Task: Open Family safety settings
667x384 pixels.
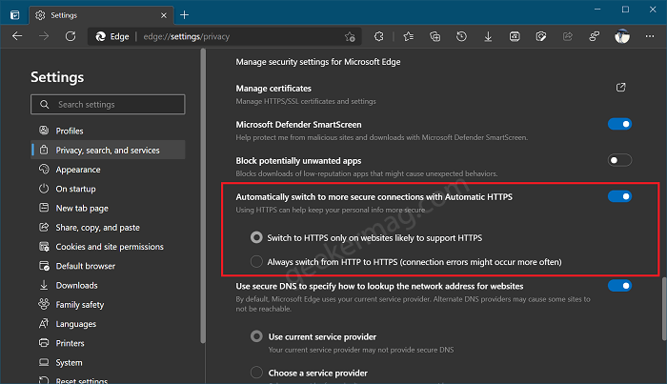Action: click(108, 305)
